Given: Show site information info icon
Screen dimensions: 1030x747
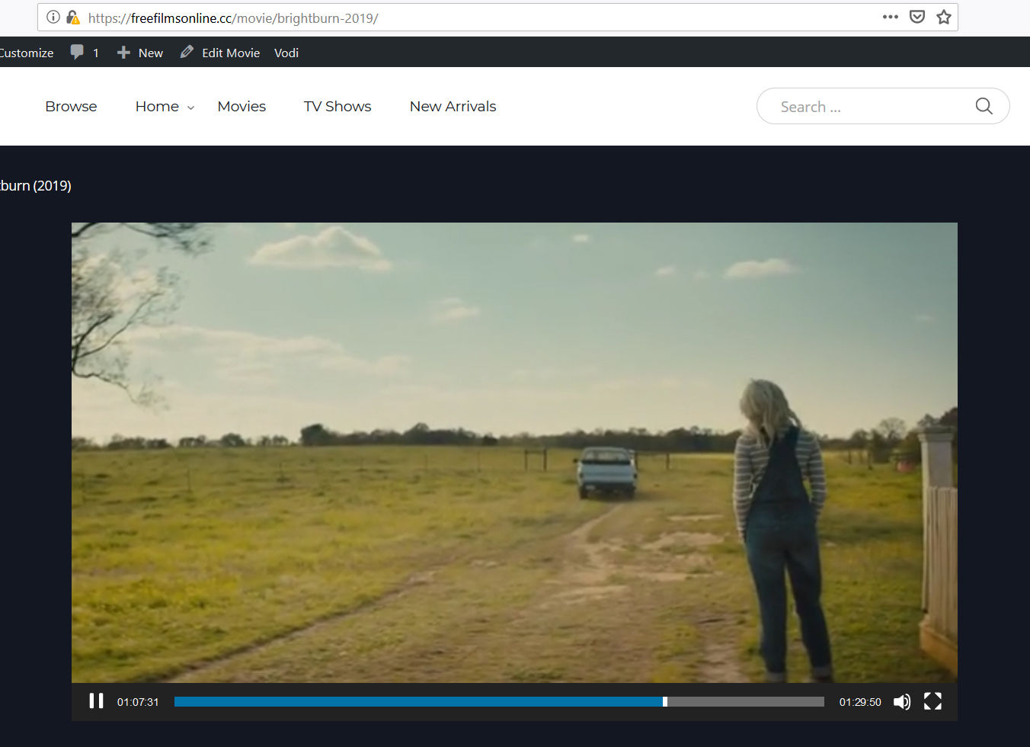Looking at the screenshot, I should coord(53,17).
